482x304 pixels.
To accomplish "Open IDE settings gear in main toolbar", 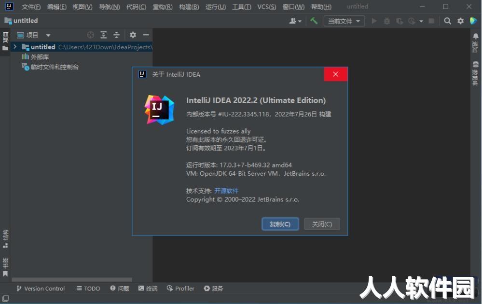I will tap(460, 21).
